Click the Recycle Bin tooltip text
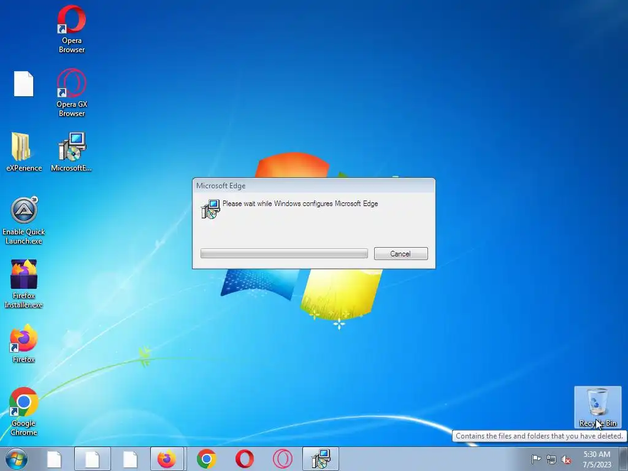This screenshot has width=628, height=471. coord(539,436)
